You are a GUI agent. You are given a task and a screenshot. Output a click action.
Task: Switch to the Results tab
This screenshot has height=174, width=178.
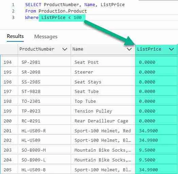pos(15,36)
